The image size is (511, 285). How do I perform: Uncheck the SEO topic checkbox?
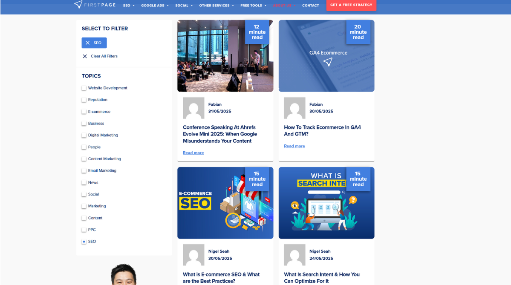(84, 242)
